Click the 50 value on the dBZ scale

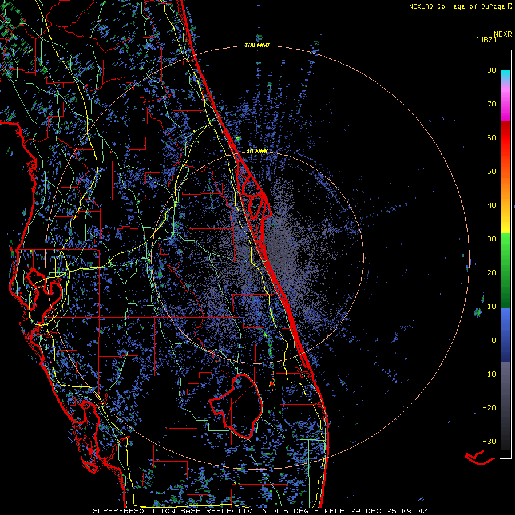point(492,172)
